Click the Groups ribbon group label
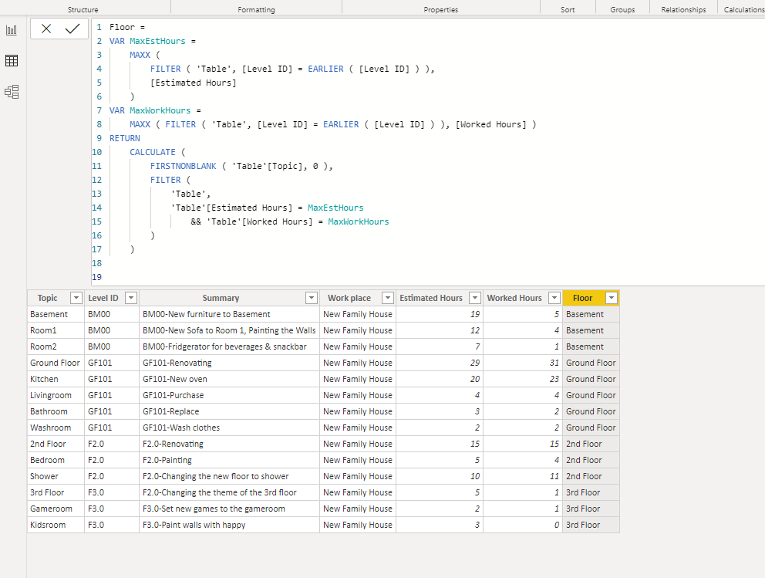Image resolution: width=765 pixels, height=578 pixels. click(x=622, y=9)
